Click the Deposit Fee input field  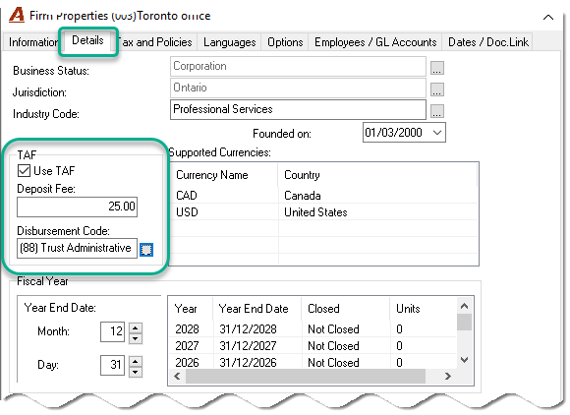point(77,207)
